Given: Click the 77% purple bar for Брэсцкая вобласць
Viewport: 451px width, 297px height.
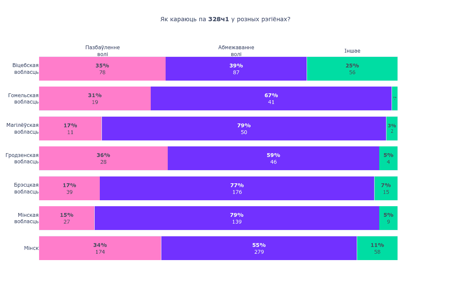Looking at the screenshot, I should (237, 188).
